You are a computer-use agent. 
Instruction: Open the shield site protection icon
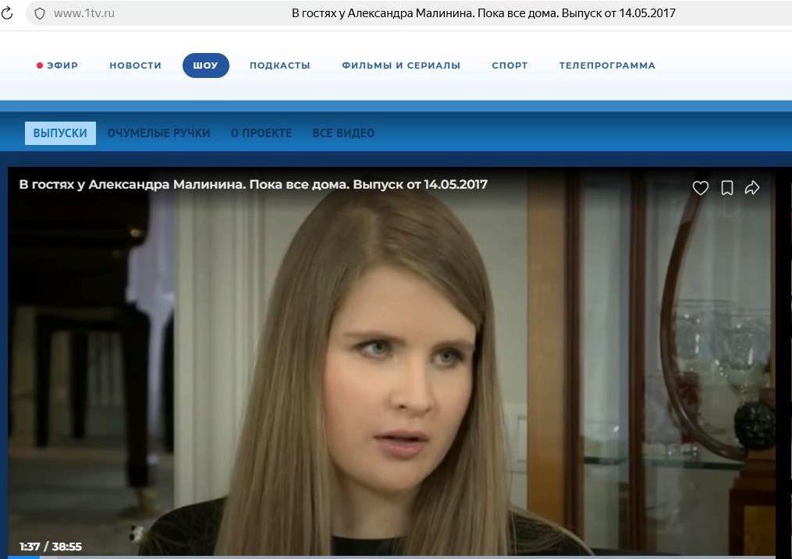pos(39,13)
